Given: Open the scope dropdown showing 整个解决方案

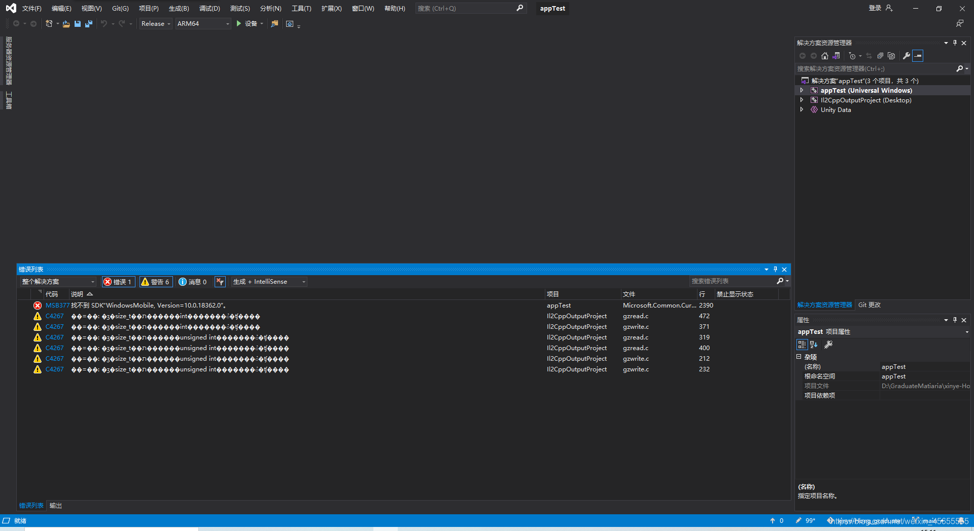Looking at the screenshot, I should [58, 282].
